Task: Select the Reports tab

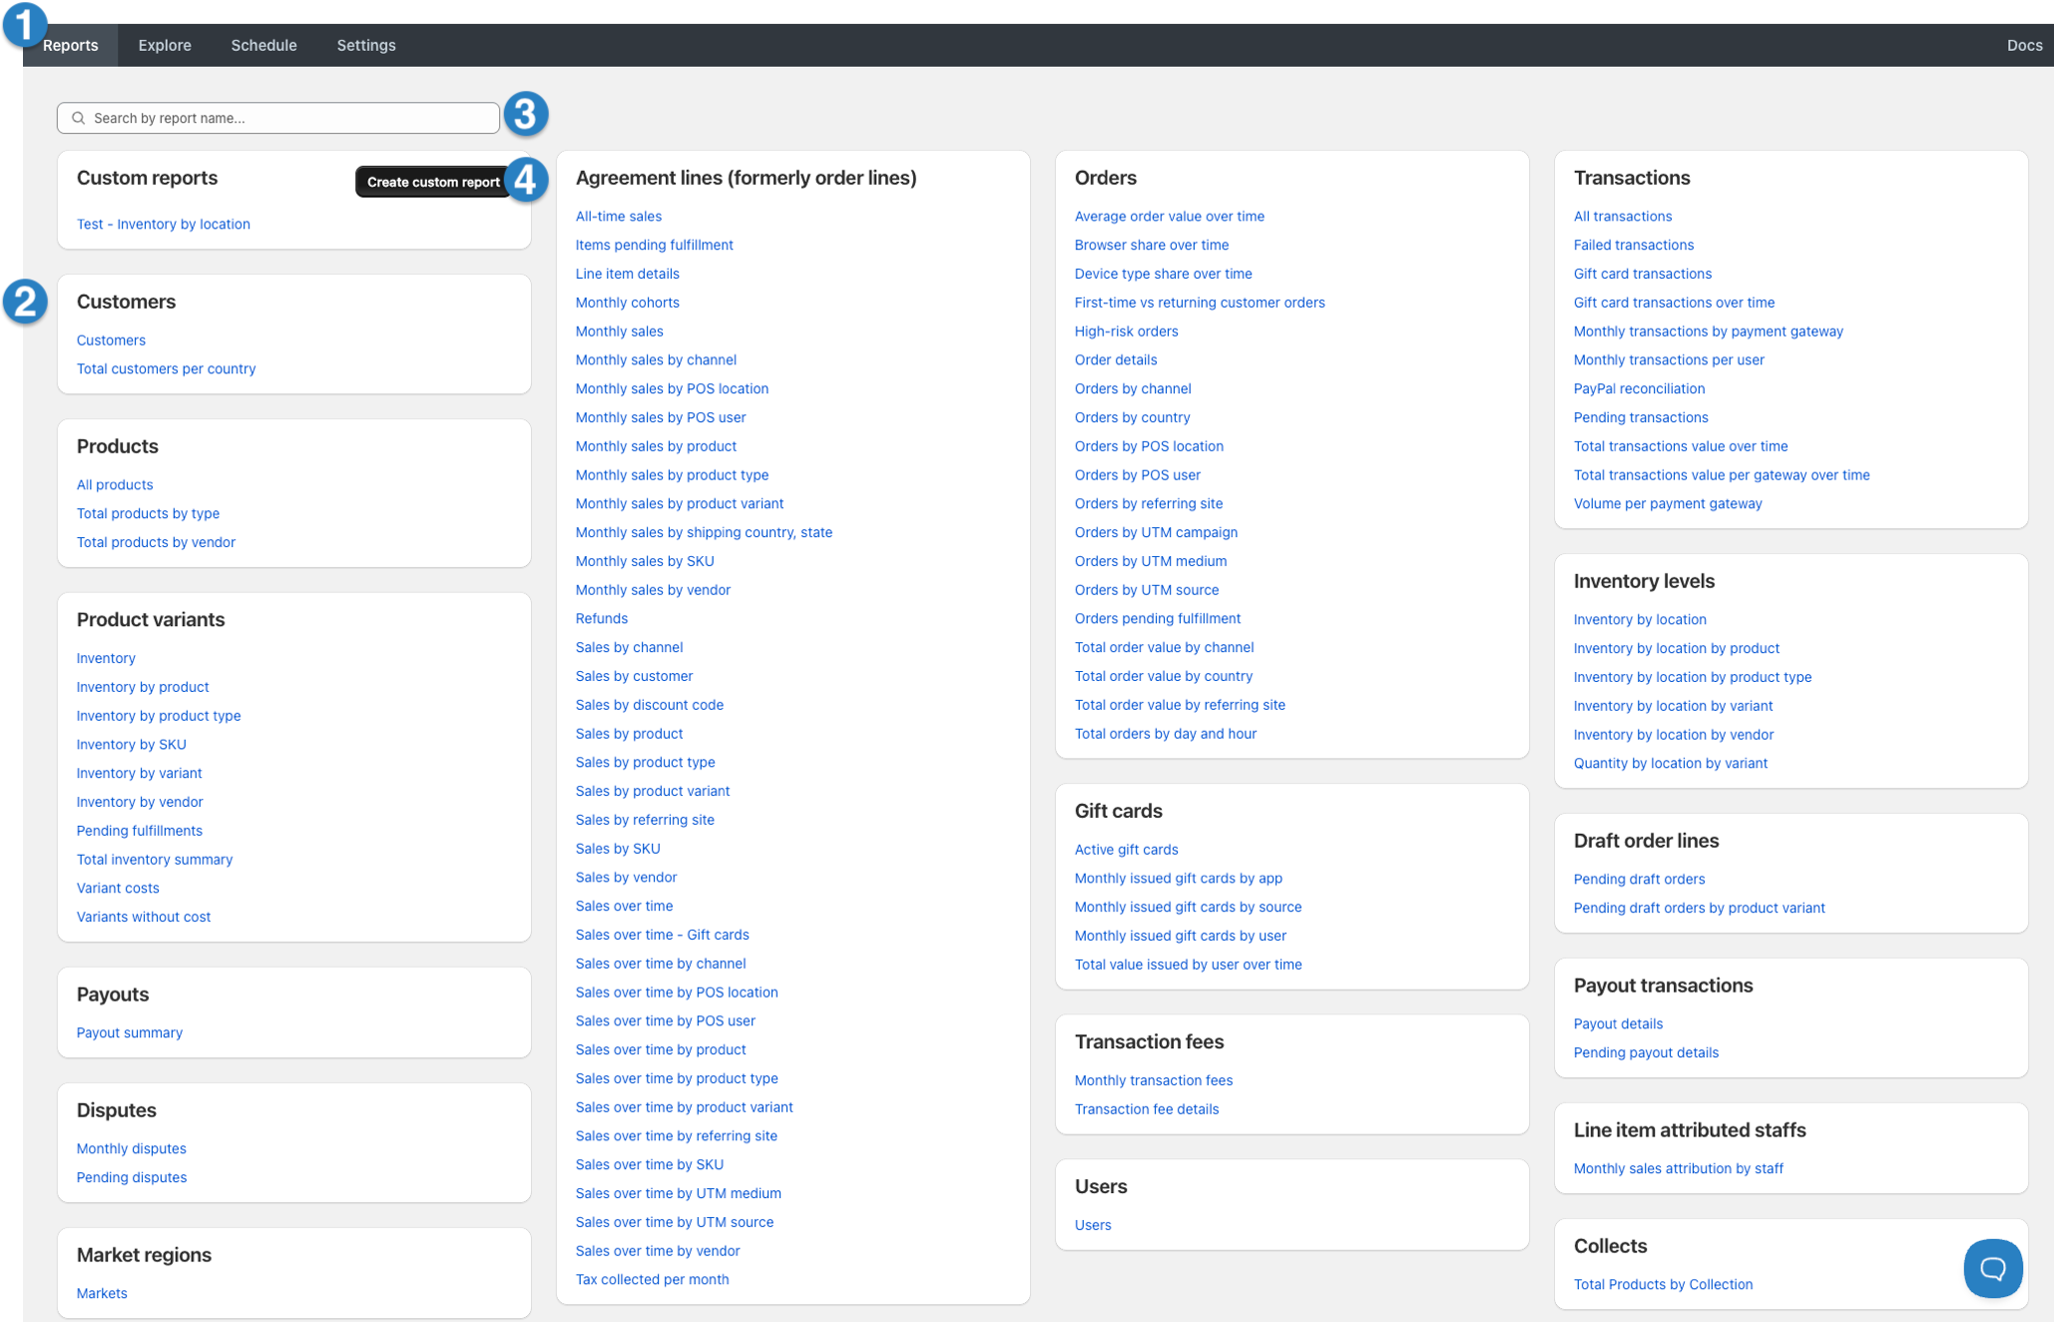Action: (x=71, y=45)
